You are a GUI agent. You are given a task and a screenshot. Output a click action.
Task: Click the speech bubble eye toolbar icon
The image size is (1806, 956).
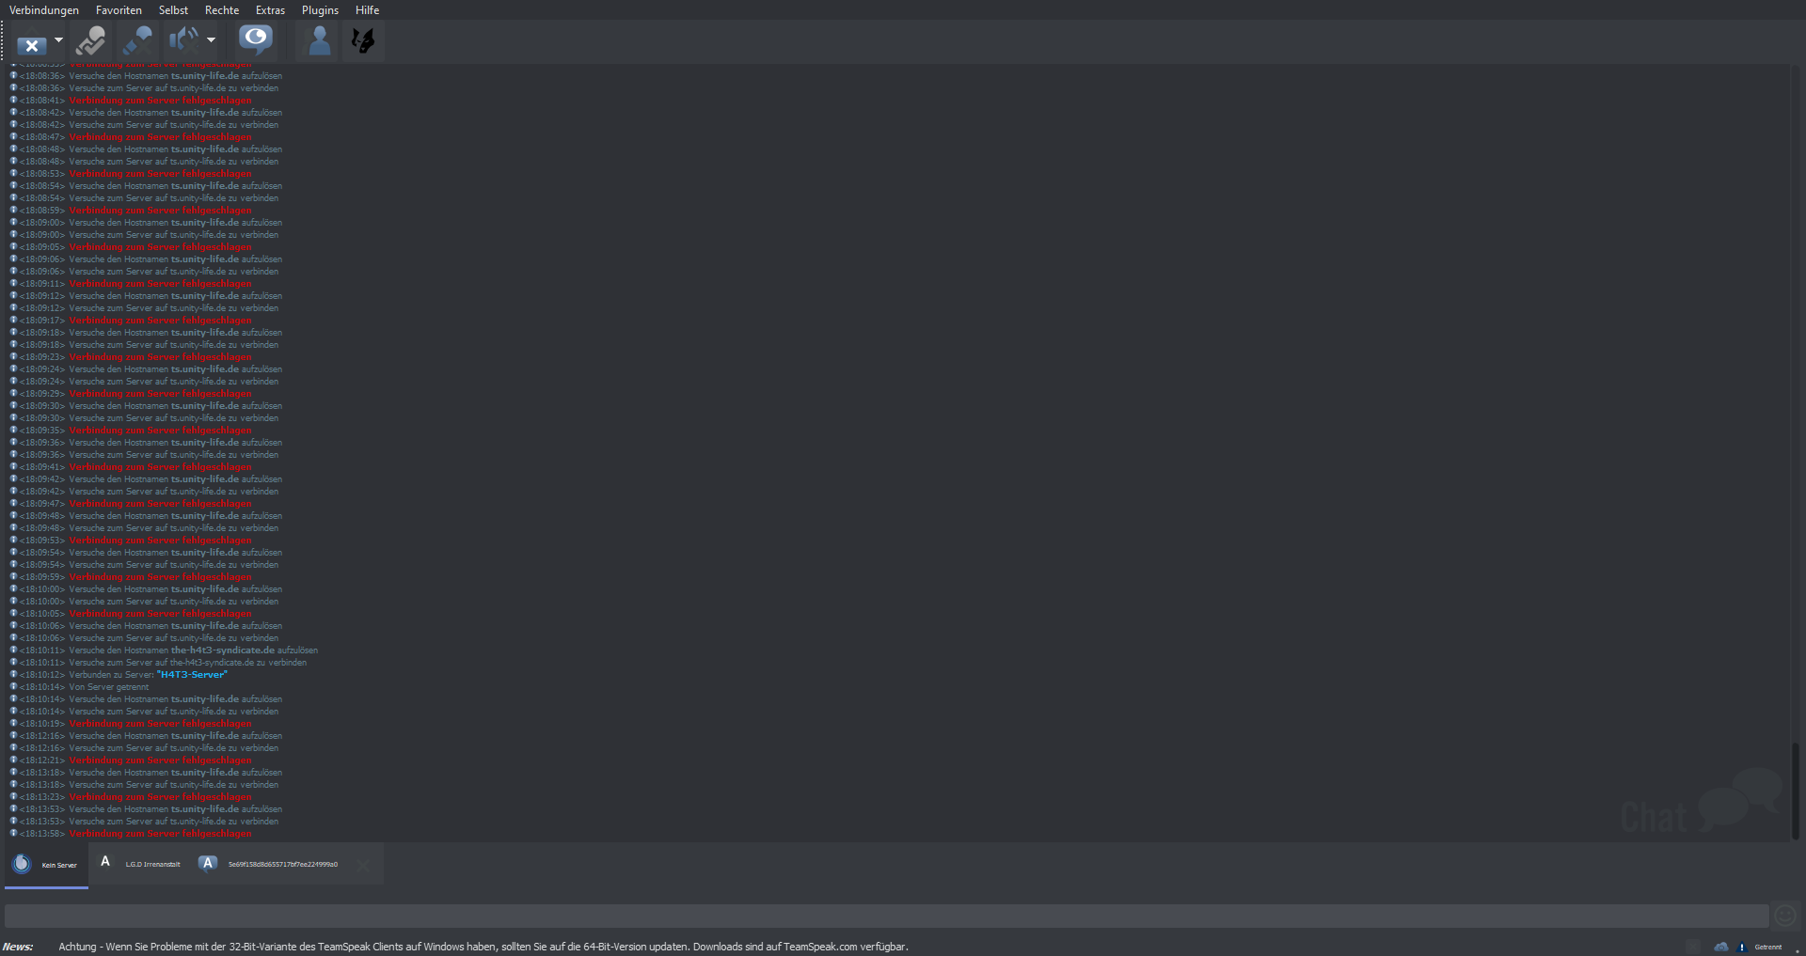[256, 40]
